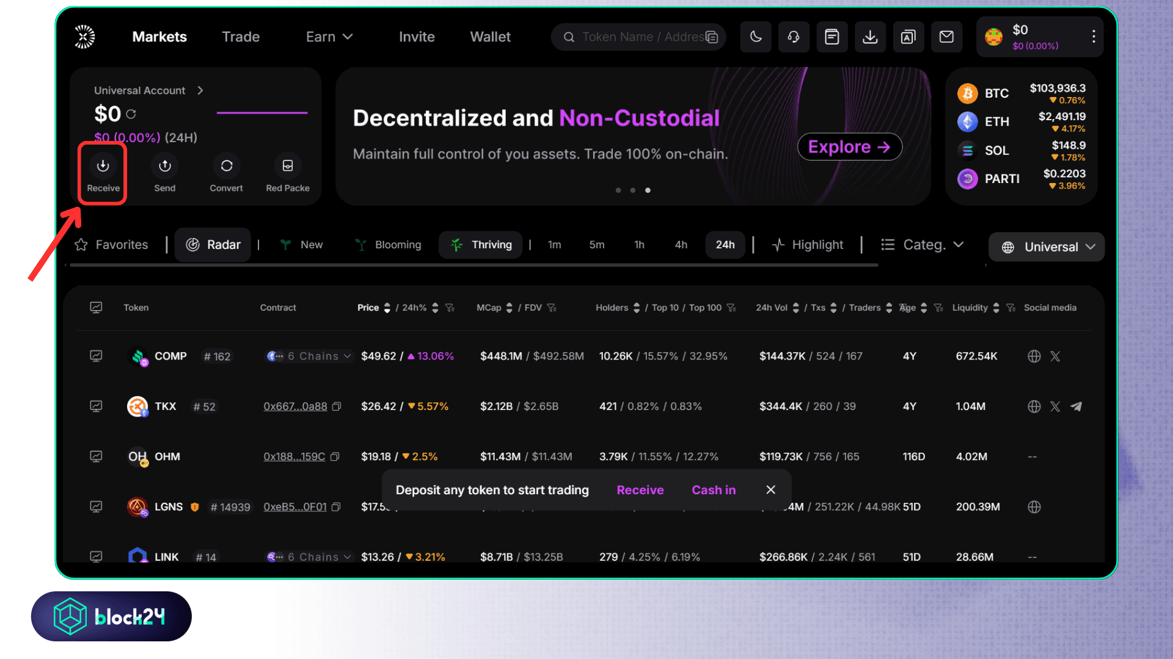1173x659 pixels.
Task: Select the Blooming tab
Action: point(389,245)
